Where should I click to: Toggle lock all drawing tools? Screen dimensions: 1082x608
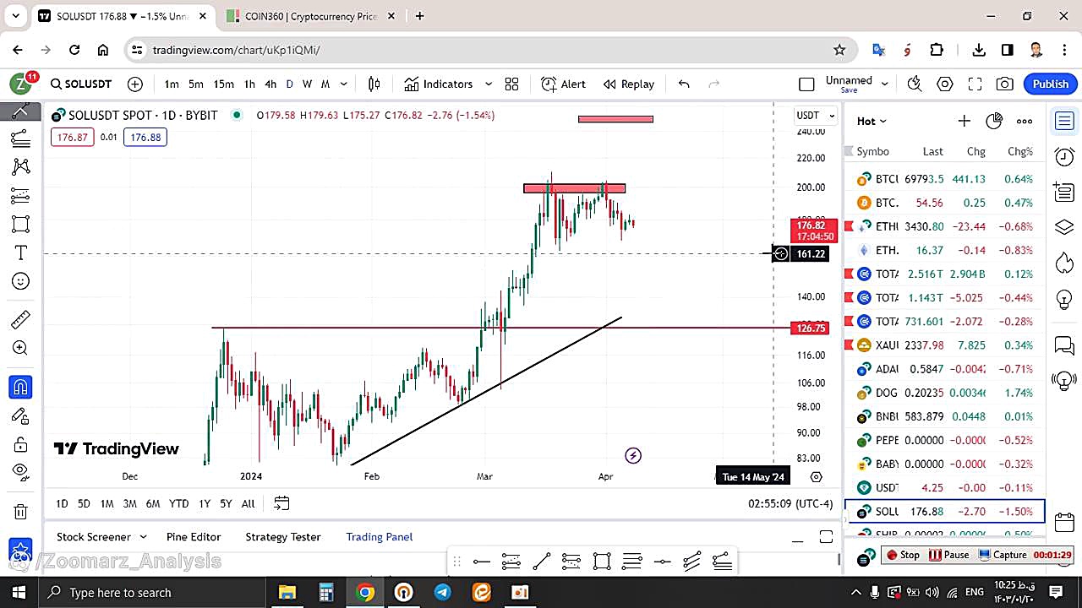pos(21,444)
